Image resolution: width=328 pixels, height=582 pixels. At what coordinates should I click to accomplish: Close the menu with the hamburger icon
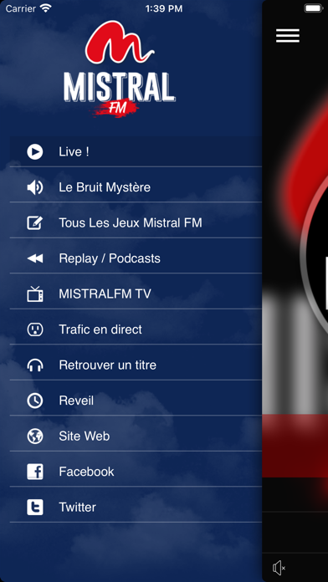coord(288,36)
